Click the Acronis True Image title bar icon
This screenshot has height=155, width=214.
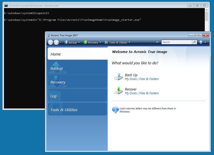48,35
